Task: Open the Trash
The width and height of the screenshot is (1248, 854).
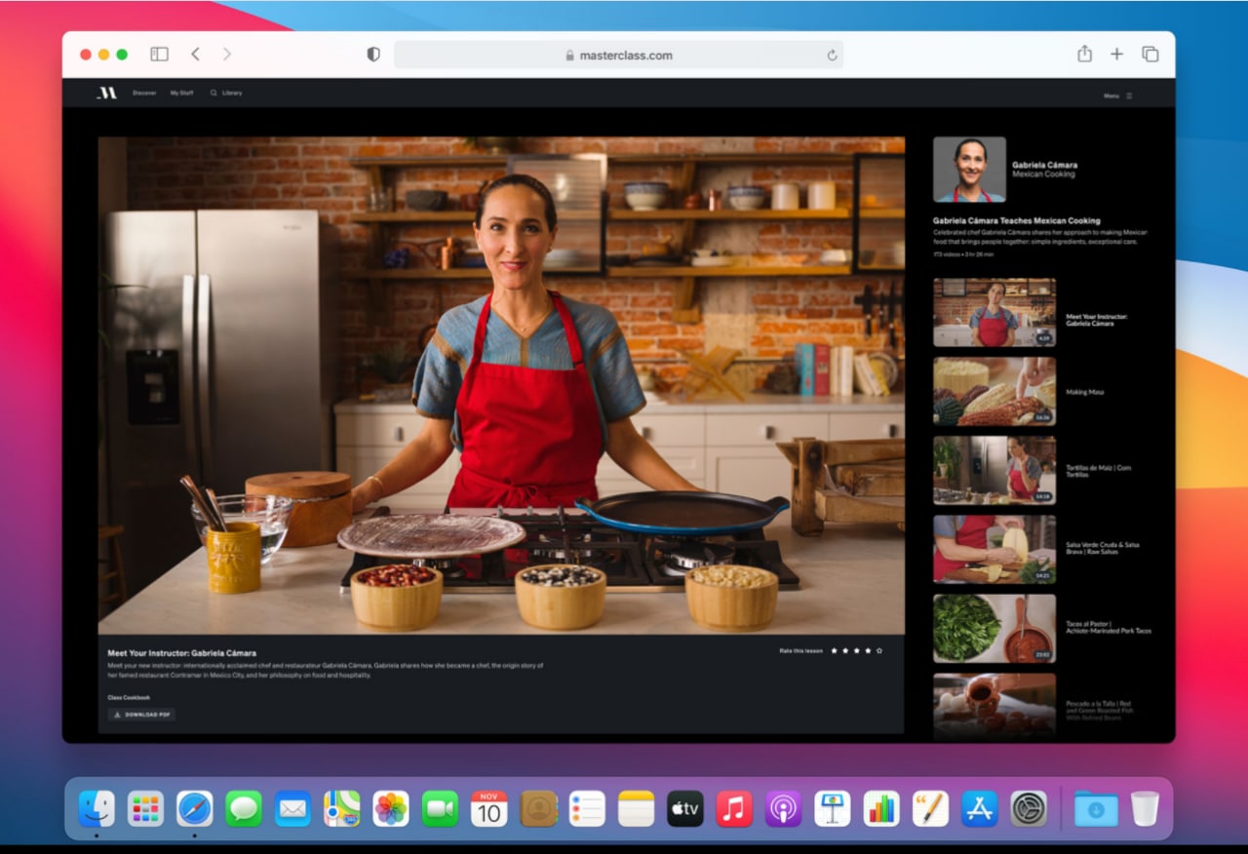Action: tap(1145, 808)
